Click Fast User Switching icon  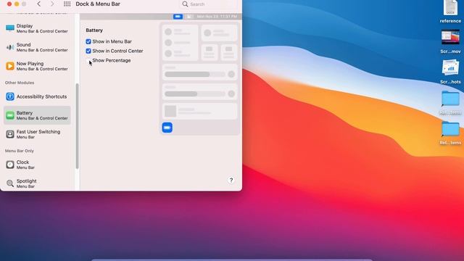[x=10, y=134]
